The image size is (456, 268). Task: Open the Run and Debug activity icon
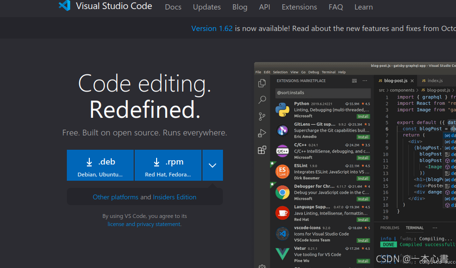[x=262, y=133]
